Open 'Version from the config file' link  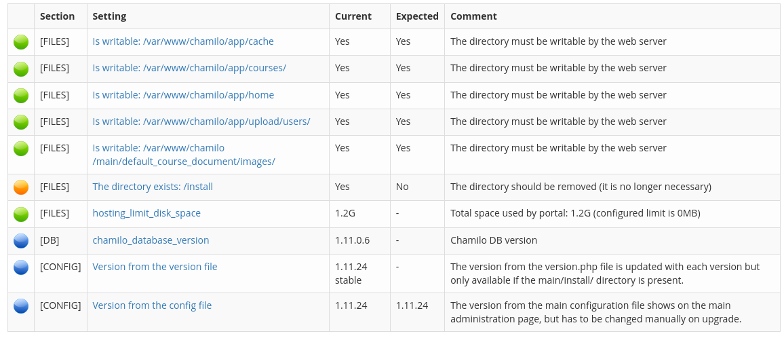click(152, 305)
